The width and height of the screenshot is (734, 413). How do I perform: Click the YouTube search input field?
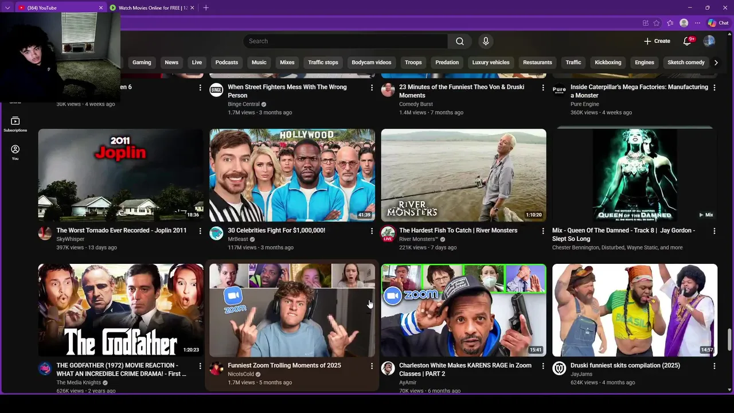click(345, 41)
